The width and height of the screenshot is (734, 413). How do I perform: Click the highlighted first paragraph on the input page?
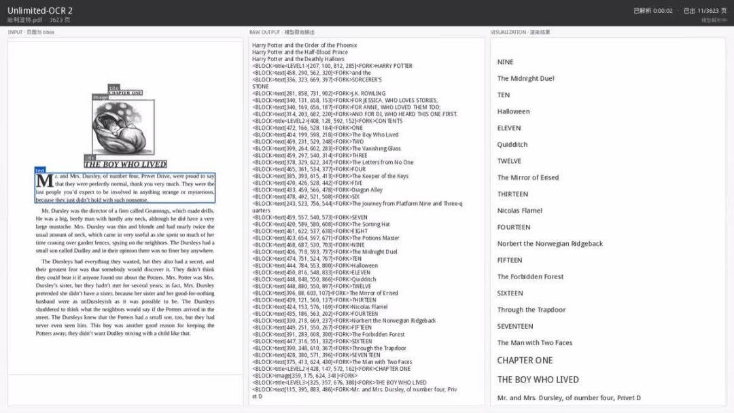tap(125, 187)
